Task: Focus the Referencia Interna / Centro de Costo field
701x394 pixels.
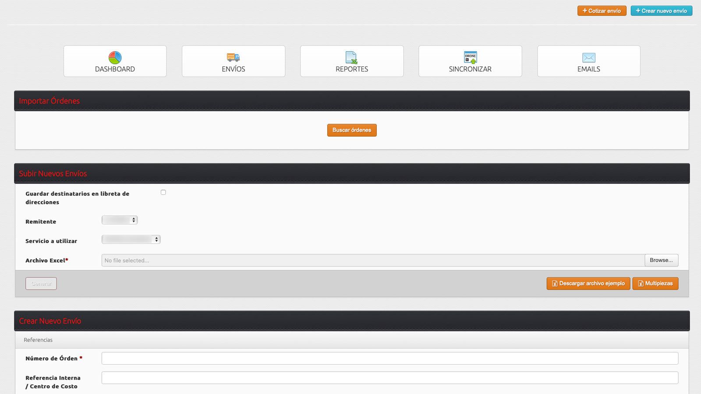Action: click(390, 378)
